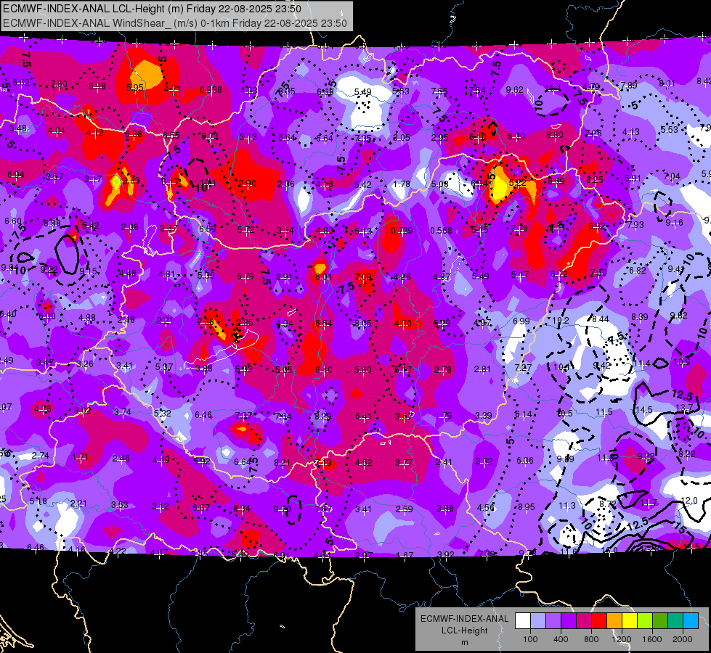Viewport: 711px width, 653px height.
Task: Click the grid value 6.98
Action: click(x=97, y=86)
